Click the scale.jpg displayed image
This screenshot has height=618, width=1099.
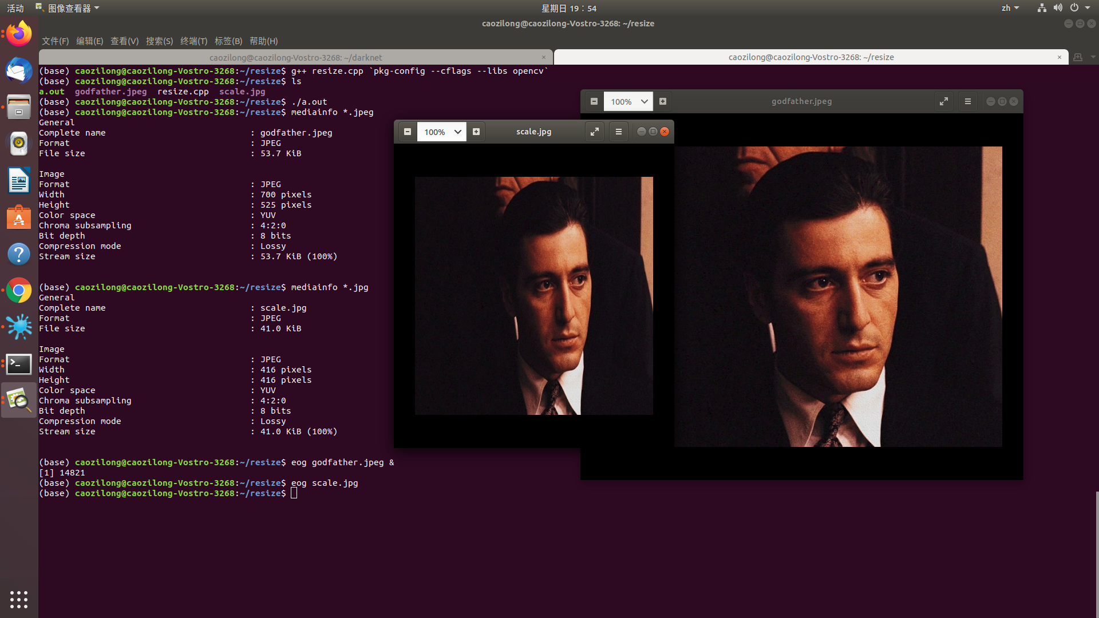[533, 296]
